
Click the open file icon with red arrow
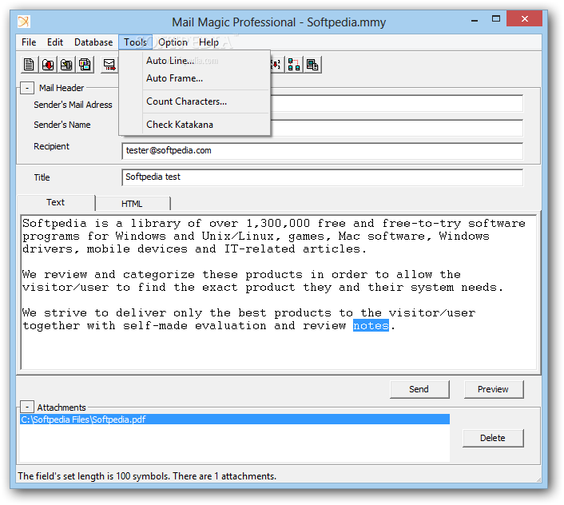click(48, 65)
